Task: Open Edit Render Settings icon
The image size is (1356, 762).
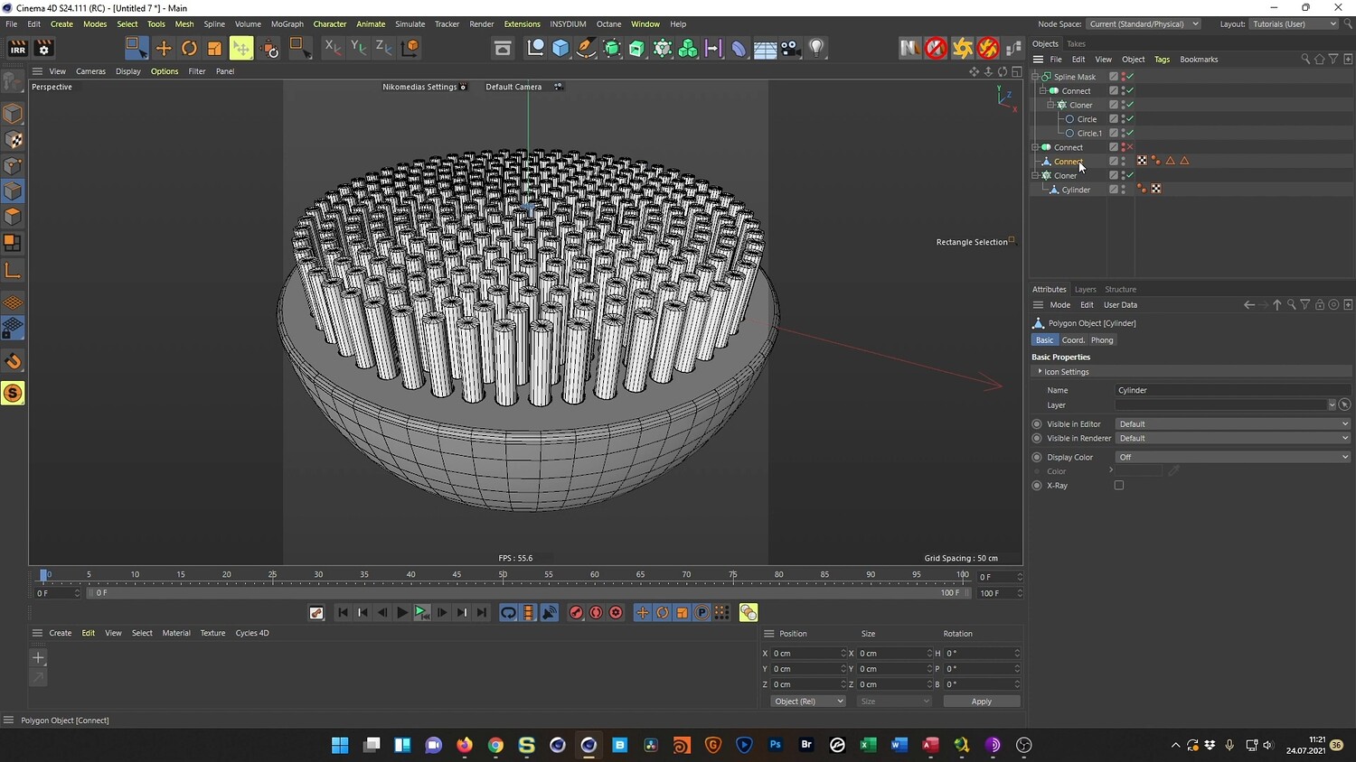Action: (43, 49)
